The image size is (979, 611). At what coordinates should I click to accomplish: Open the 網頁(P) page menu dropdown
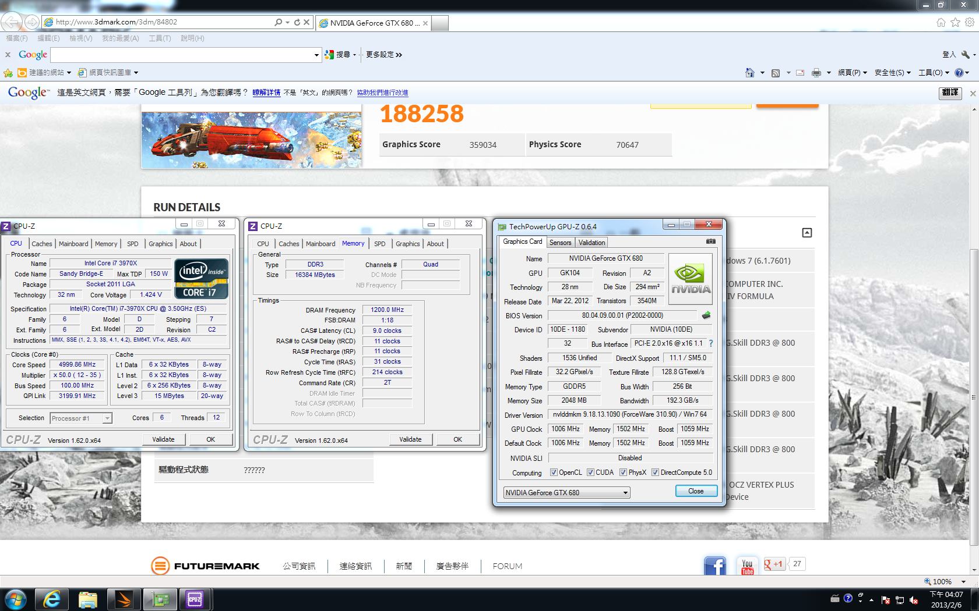(852, 73)
